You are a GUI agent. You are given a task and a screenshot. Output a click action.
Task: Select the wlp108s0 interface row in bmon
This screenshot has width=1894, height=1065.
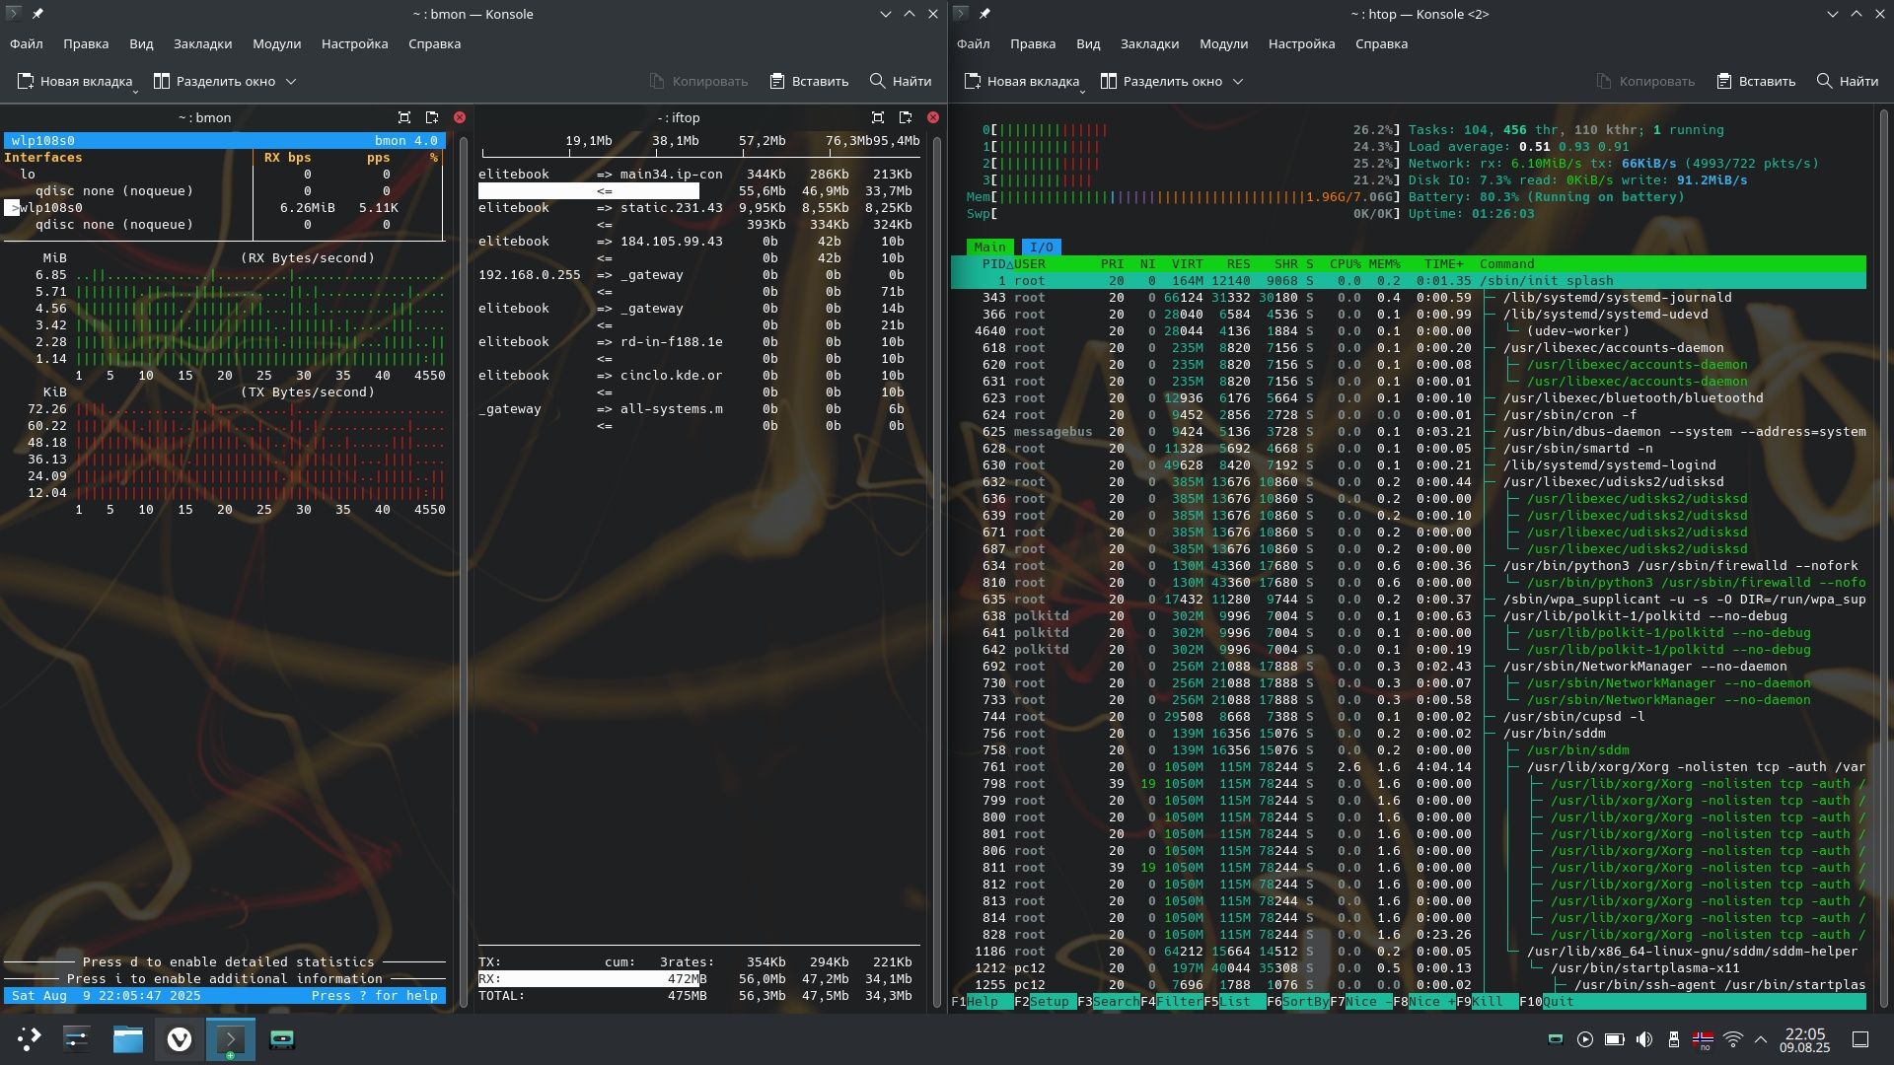pyautogui.click(x=225, y=208)
